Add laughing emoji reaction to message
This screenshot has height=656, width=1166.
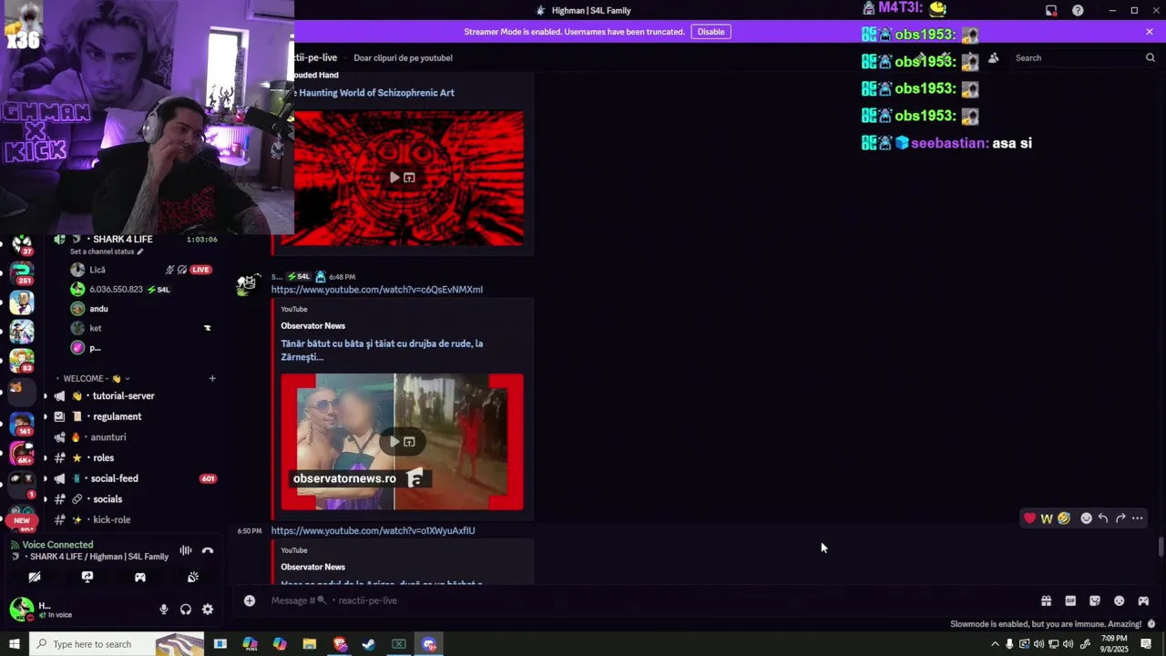pyautogui.click(x=1063, y=518)
